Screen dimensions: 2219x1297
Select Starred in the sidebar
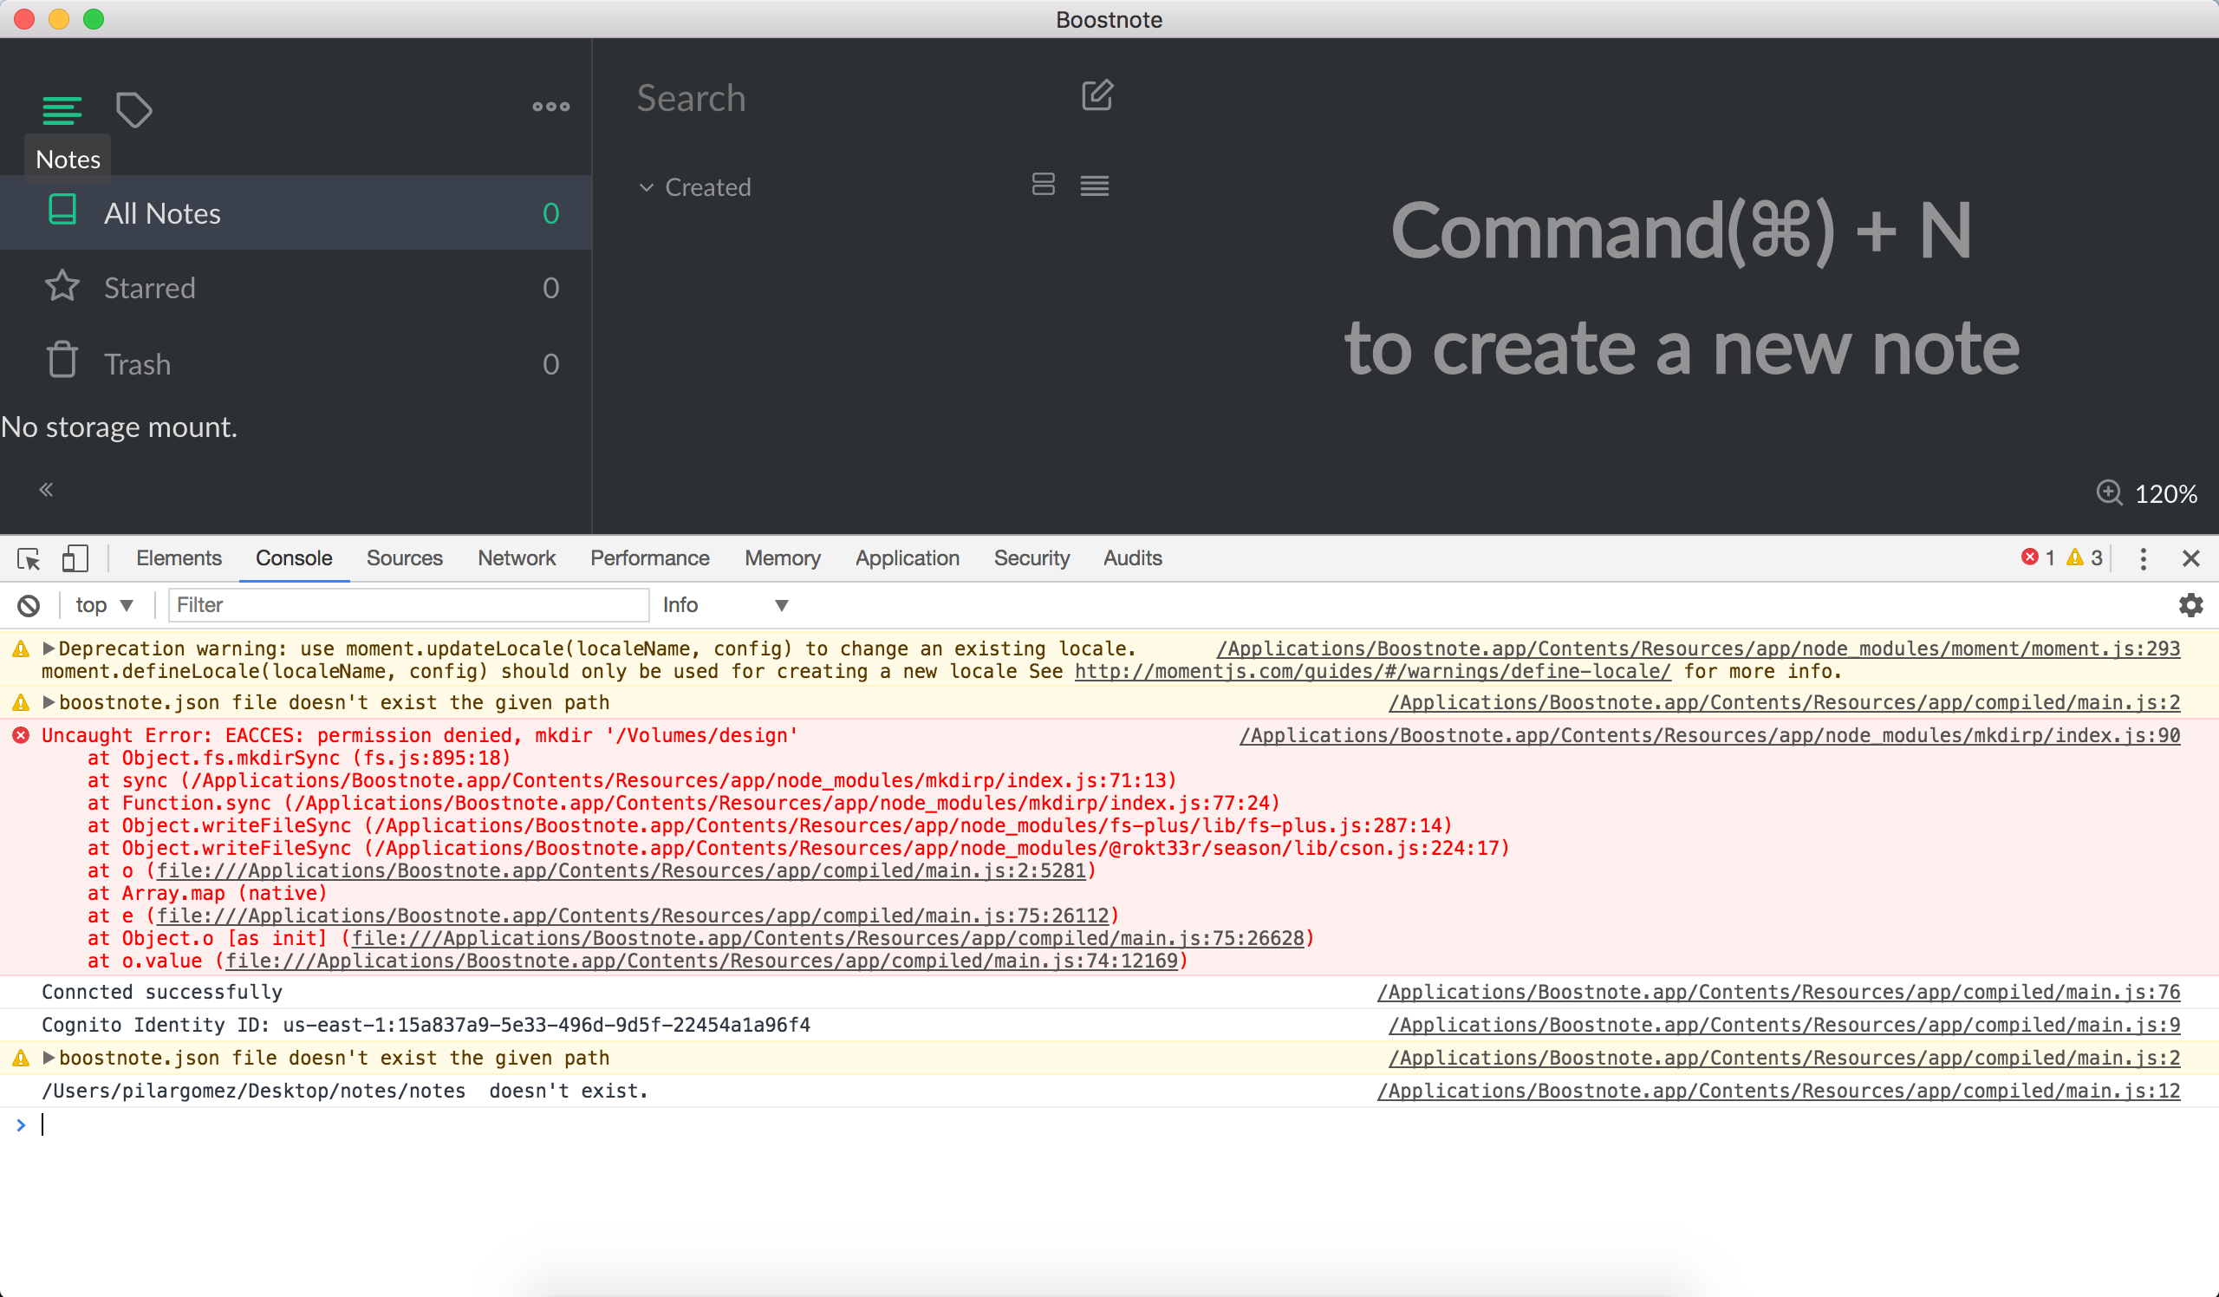(x=150, y=288)
